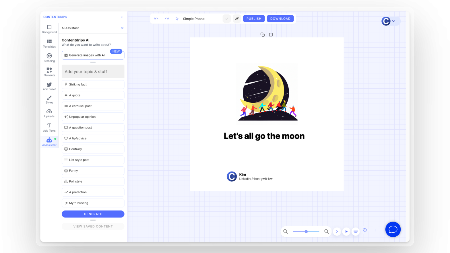This screenshot has width=450, height=253.
Task: Click the zoom level slider handle
Action: coord(306,231)
